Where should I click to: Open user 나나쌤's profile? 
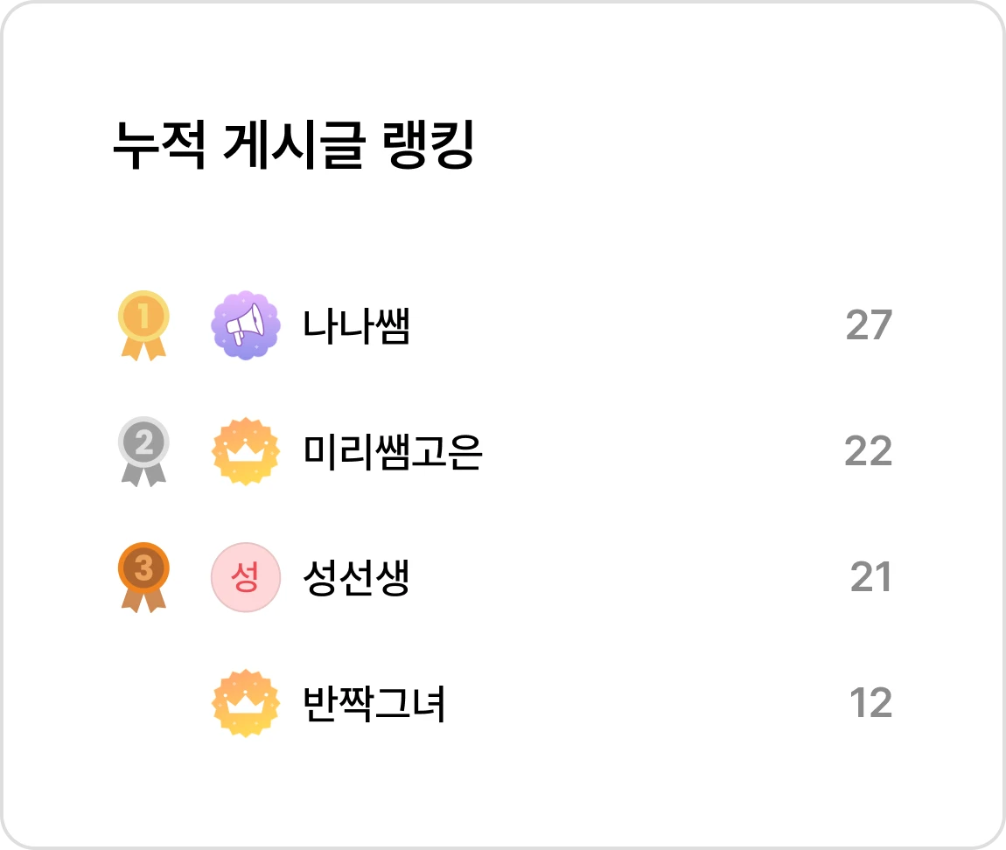pyautogui.click(x=356, y=326)
